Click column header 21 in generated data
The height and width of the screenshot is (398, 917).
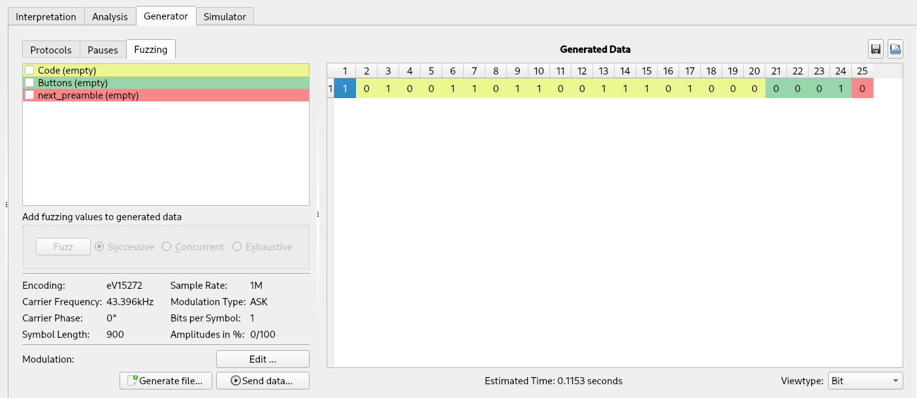pos(776,71)
